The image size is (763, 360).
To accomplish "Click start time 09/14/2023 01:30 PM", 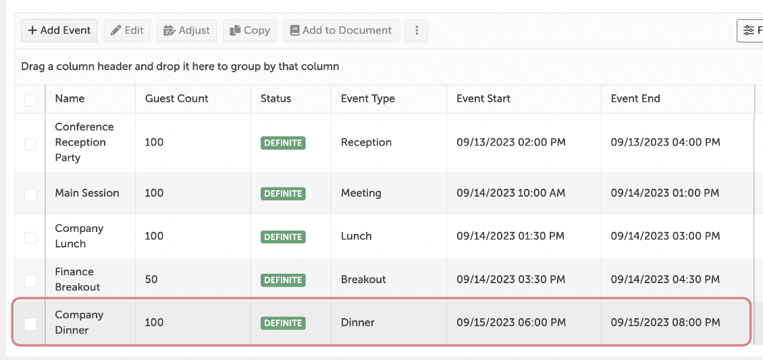I will point(510,236).
